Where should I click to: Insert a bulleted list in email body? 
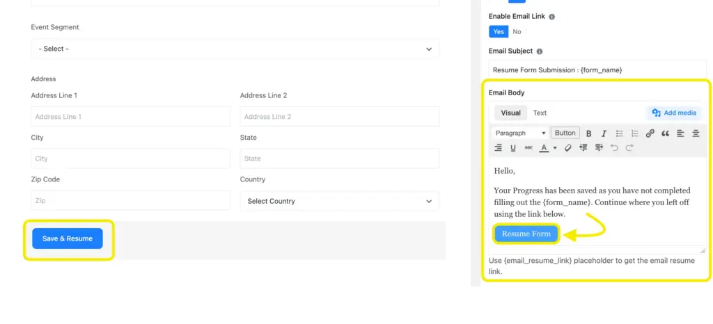[619, 133]
